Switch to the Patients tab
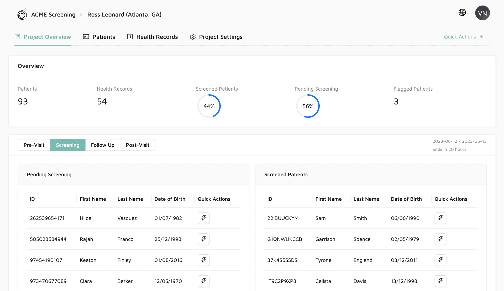 point(99,37)
